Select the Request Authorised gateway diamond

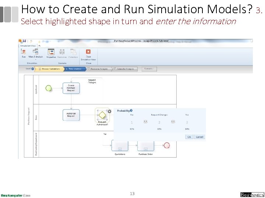pos(102,115)
